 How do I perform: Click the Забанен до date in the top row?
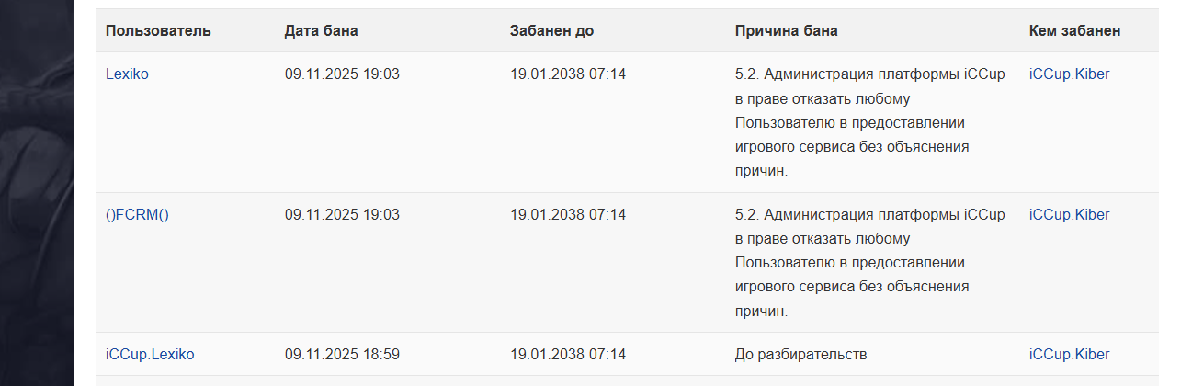click(567, 74)
